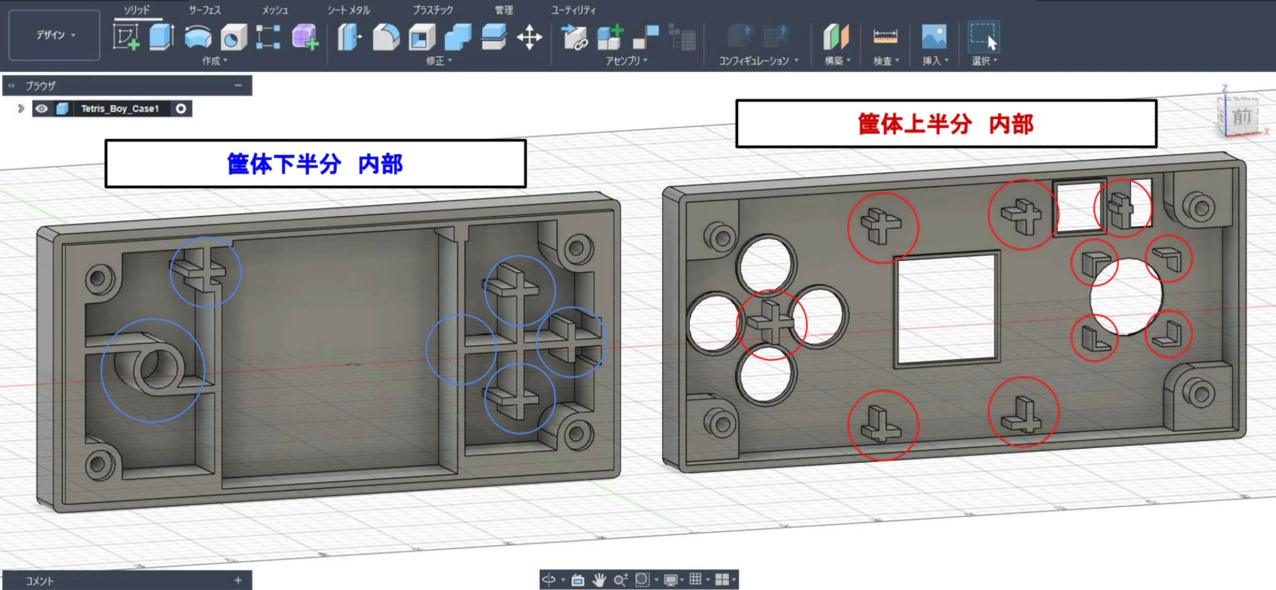Click the Insert Derive link component icon
The width and height of the screenshot is (1276, 590).
(574, 37)
